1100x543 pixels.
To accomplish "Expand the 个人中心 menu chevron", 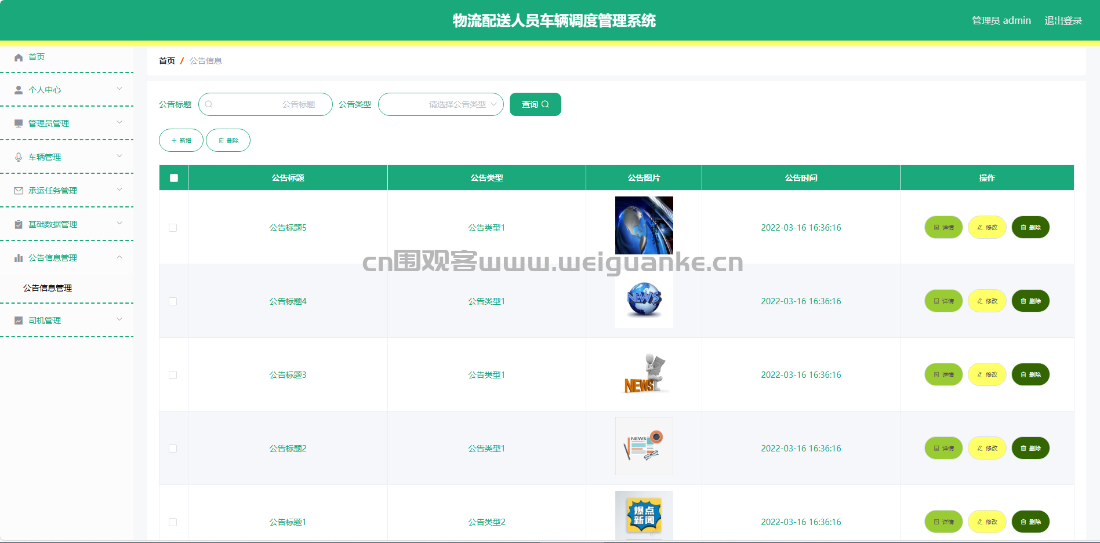I will [119, 89].
